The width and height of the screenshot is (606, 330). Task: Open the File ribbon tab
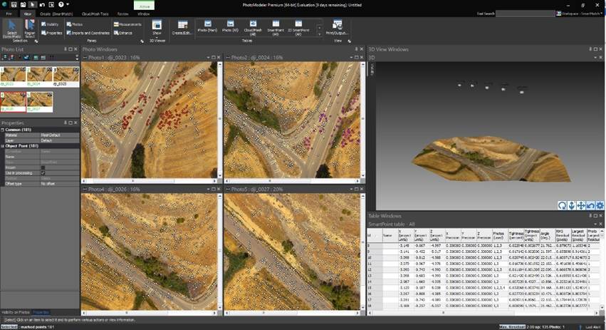pyautogui.click(x=9, y=14)
